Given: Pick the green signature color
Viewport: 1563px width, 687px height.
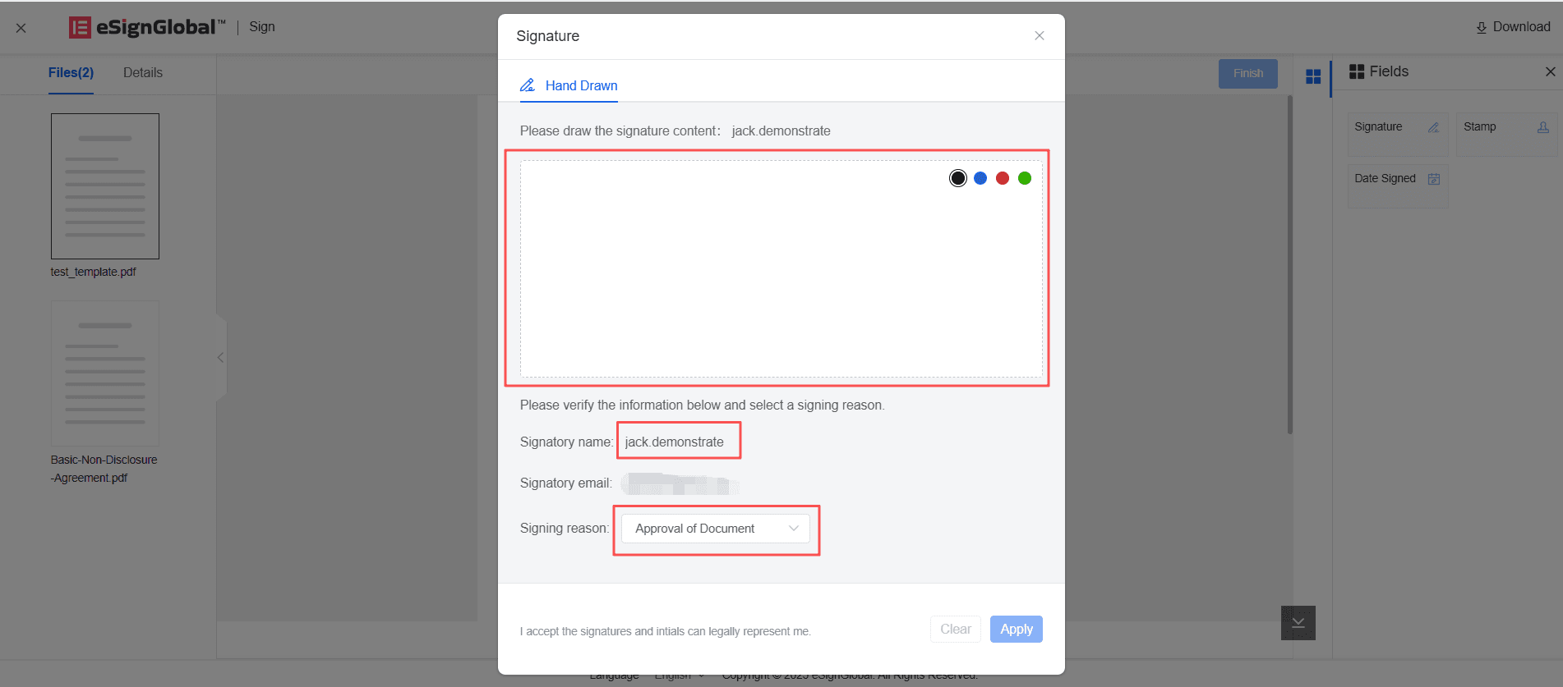Looking at the screenshot, I should [1025, 178].
